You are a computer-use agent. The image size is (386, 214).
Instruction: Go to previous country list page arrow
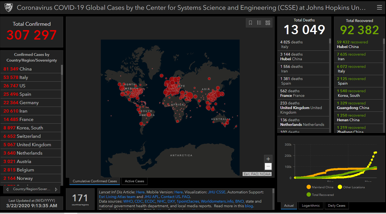[x=7, y=189]
